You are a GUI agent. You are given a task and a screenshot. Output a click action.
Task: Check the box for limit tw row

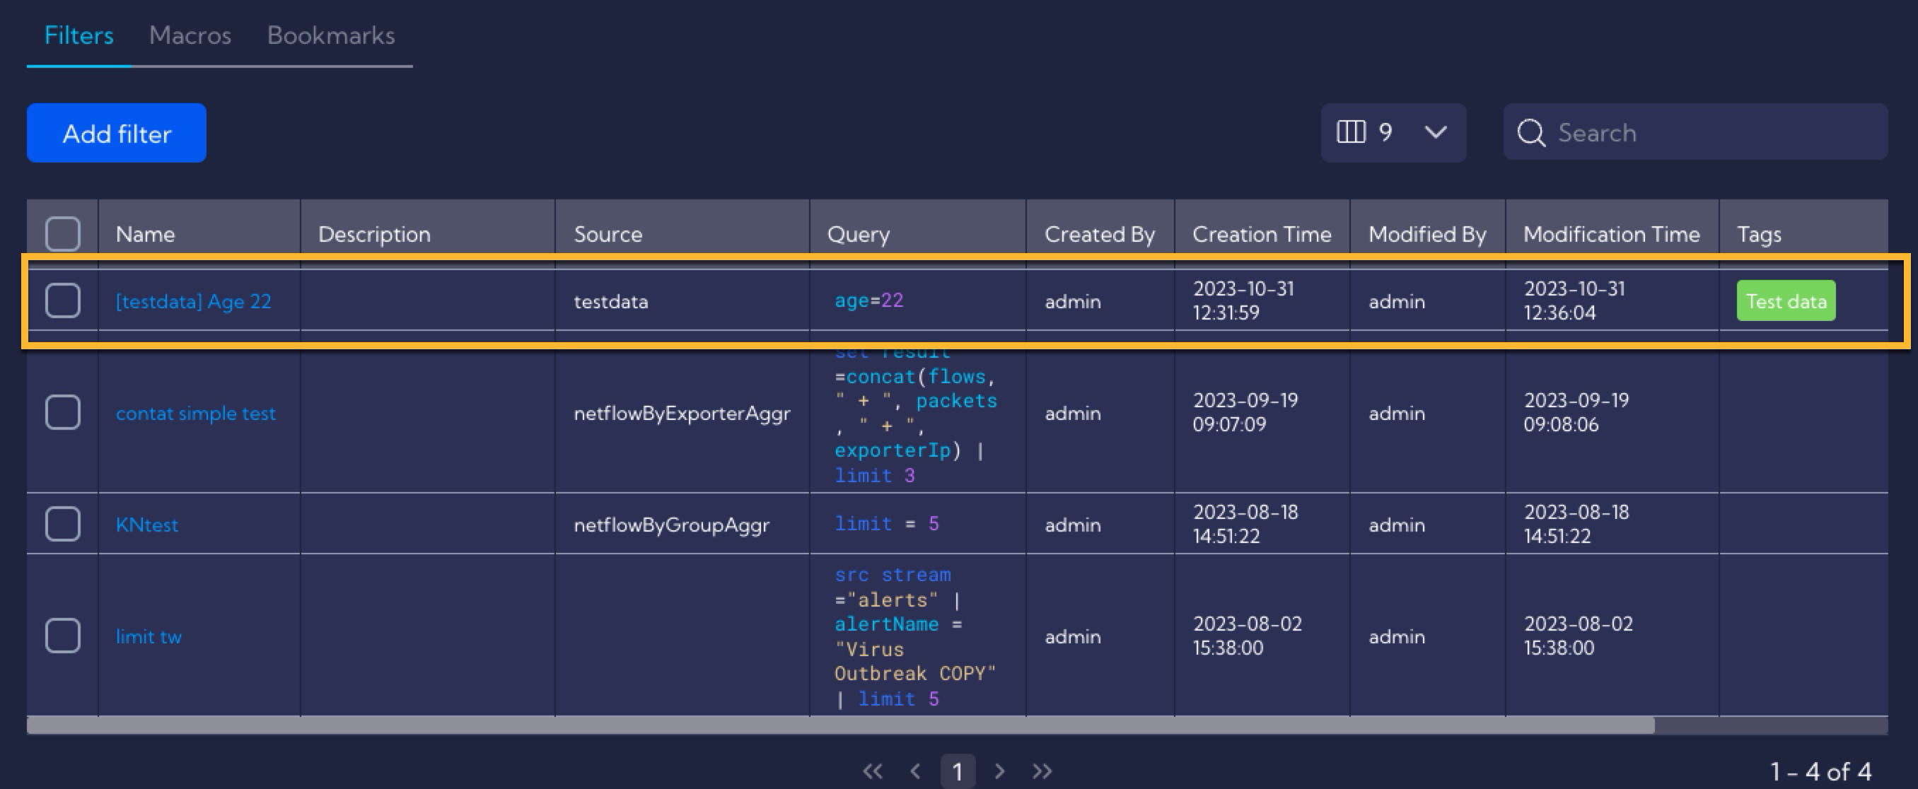click(x=62, y=636)
